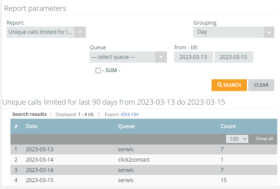Image resolution: width=280 pixels, height=189 pixels.
Task: Sort by the Date column header
Action: point(32,126)
